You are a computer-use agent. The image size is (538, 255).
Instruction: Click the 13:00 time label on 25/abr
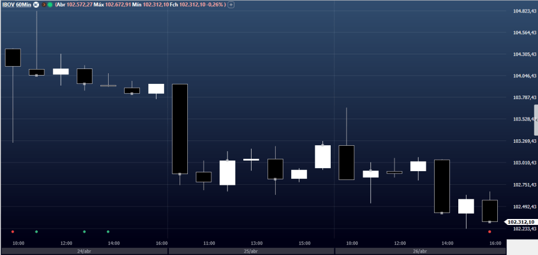256,243
